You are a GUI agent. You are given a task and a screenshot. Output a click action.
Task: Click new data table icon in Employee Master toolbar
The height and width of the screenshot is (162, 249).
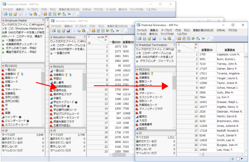[6, 14]
